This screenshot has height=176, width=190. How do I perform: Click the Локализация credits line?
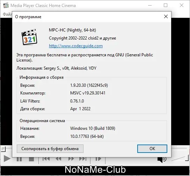click(56, 68)
